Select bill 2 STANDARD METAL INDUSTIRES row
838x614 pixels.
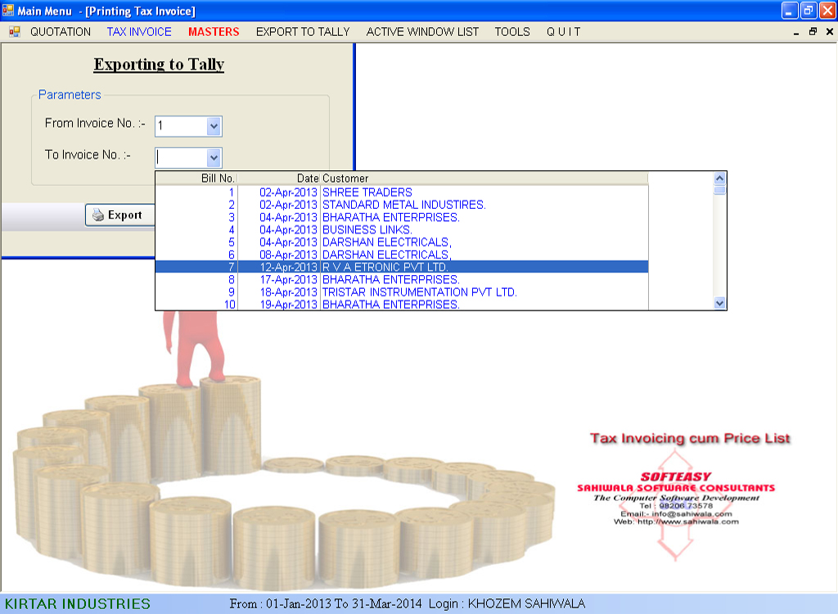[x=401, y=205]
